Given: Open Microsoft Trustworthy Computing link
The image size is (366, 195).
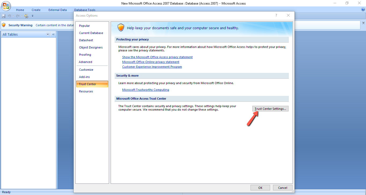Looking at the screenshot, I should (x=145, y=90).
